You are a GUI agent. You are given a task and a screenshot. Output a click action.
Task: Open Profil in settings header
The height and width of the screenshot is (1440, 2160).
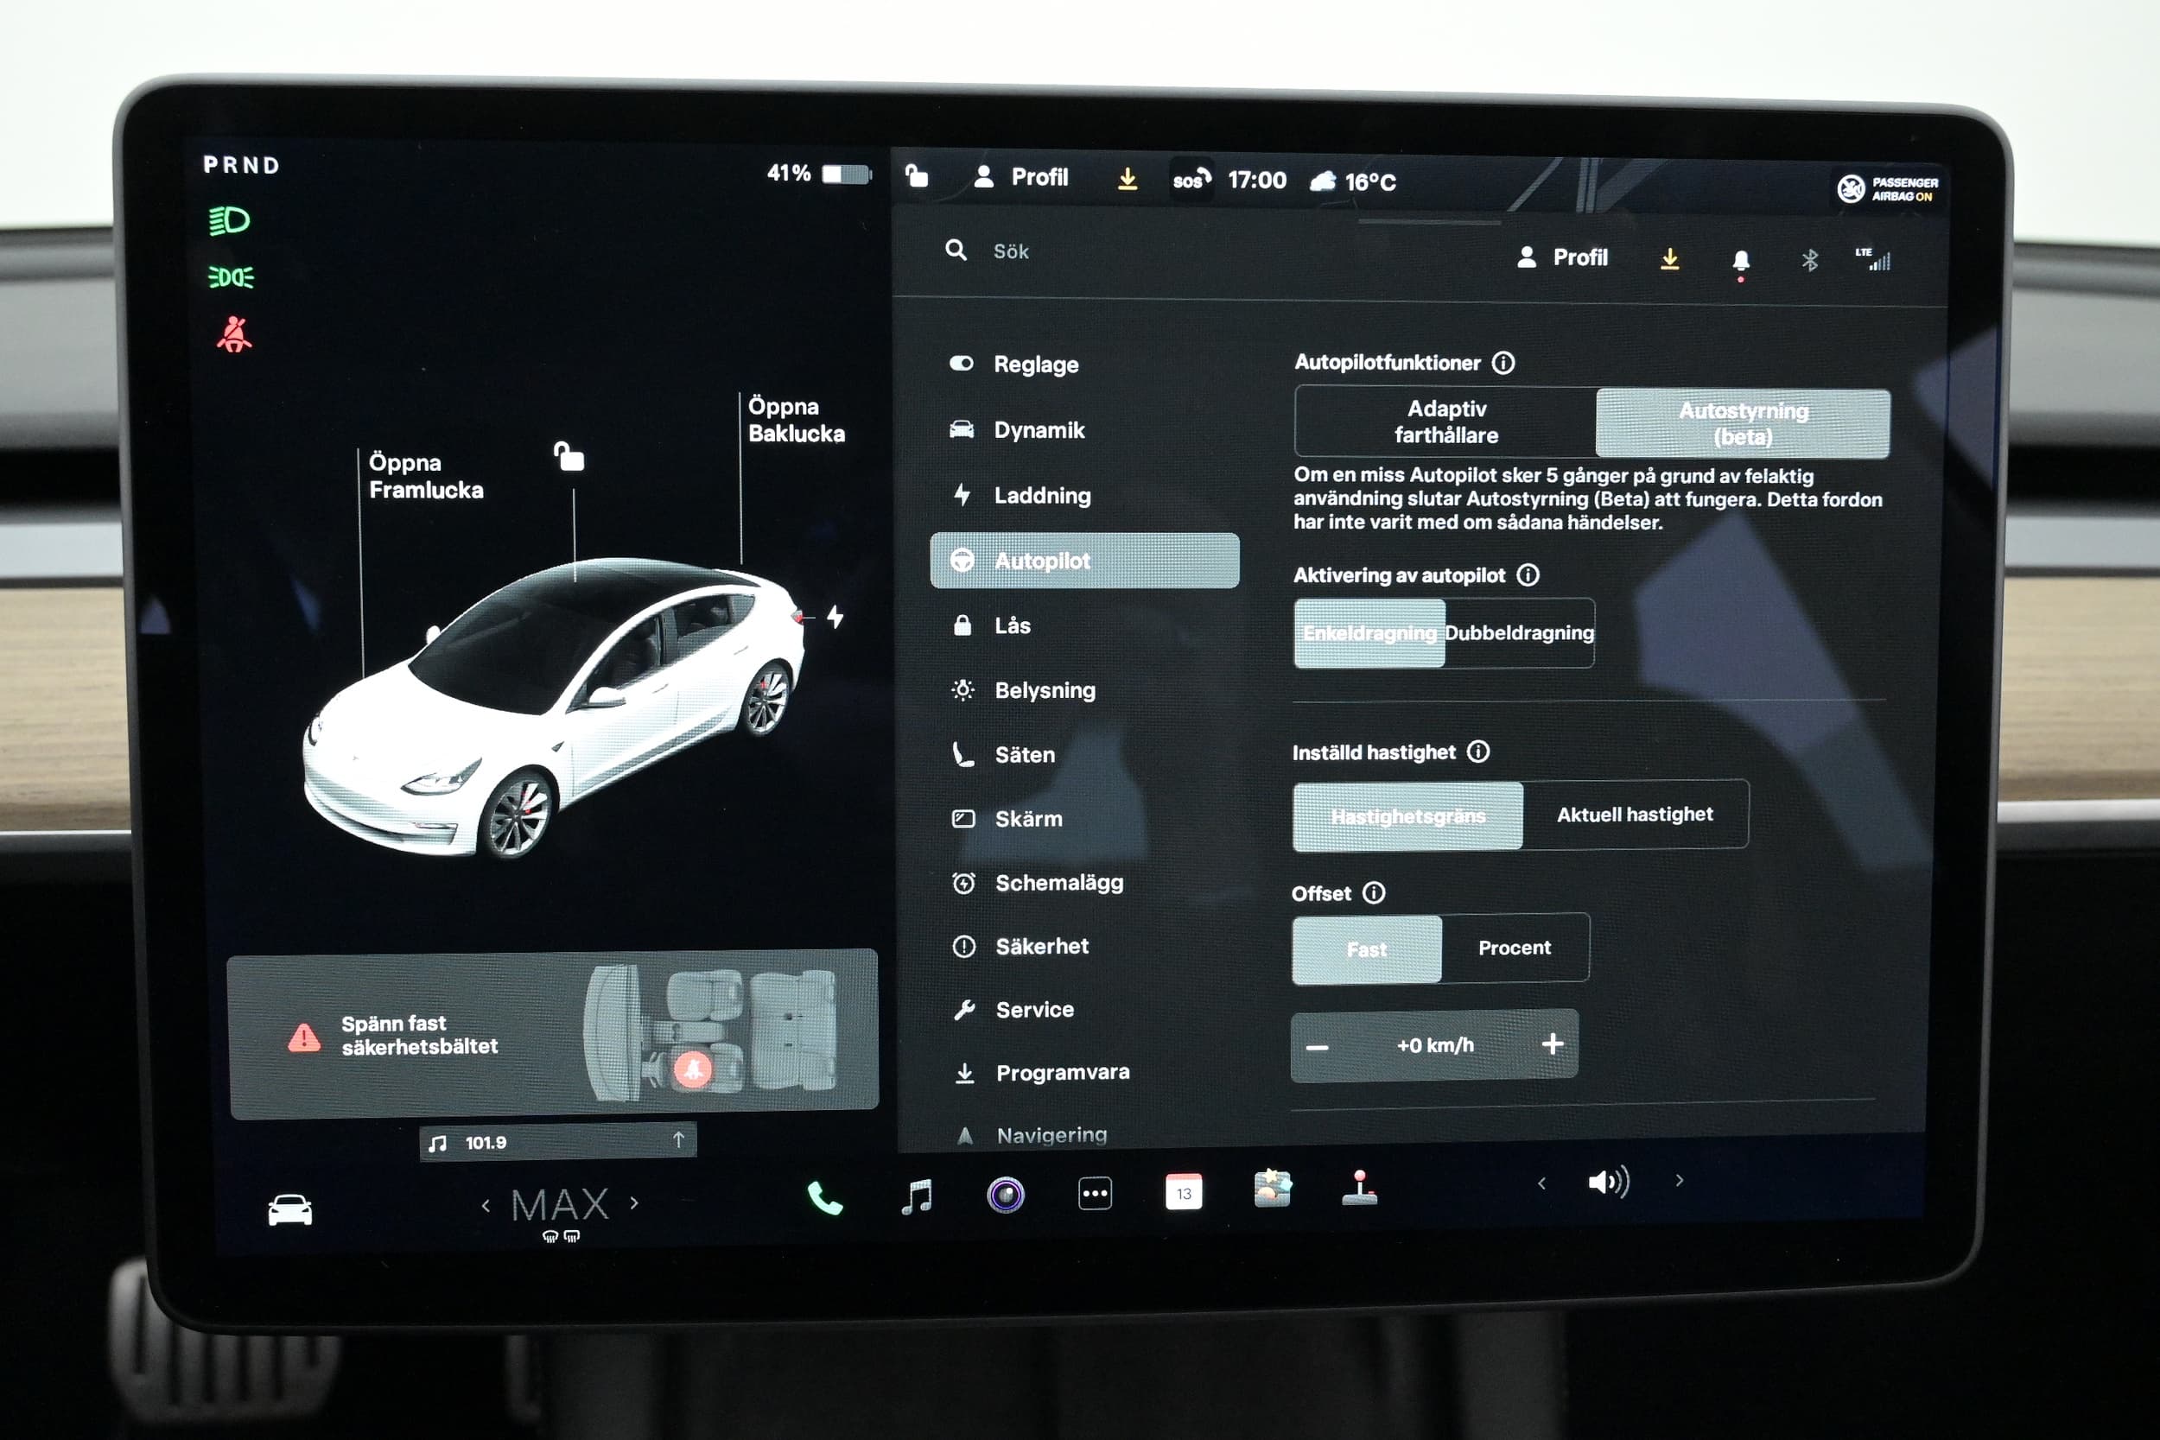point(1562,257)
